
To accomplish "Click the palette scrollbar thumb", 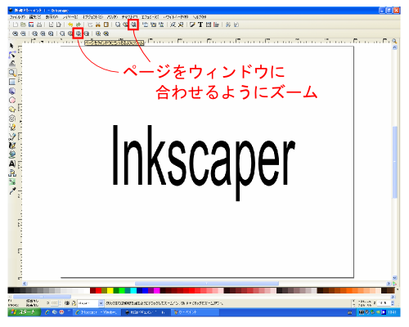I will 42,297.
